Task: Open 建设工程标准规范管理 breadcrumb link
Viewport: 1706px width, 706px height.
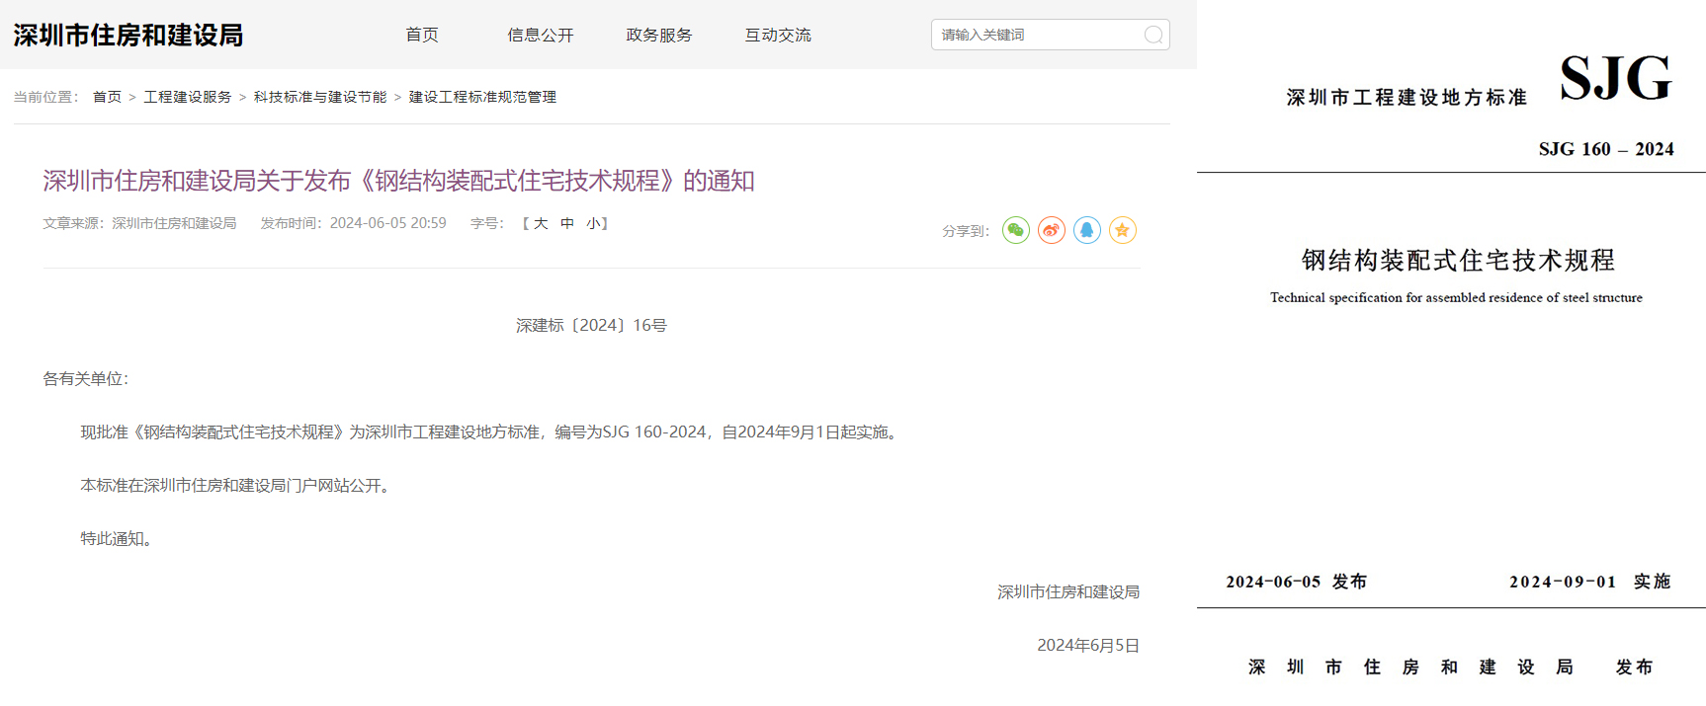Action: [482, 97]
